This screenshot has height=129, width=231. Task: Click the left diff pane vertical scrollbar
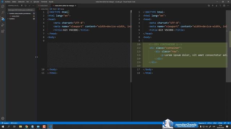click(x=131, y=46)
